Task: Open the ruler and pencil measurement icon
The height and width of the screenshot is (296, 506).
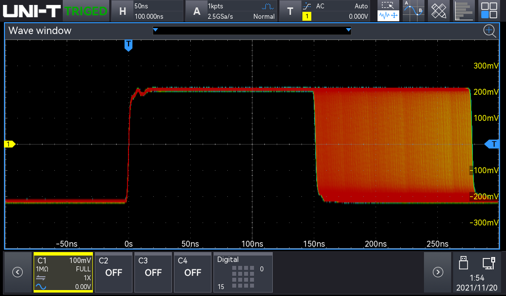Action: [x=438, y=10]
